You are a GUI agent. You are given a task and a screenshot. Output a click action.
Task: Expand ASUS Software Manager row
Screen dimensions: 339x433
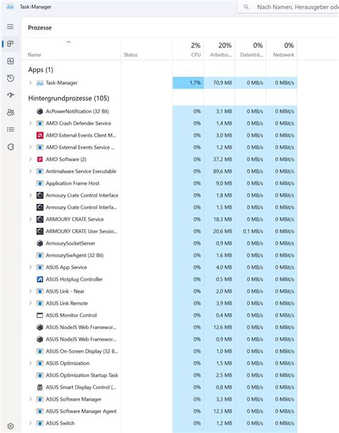pyautogui.click(x=30, y=399)
